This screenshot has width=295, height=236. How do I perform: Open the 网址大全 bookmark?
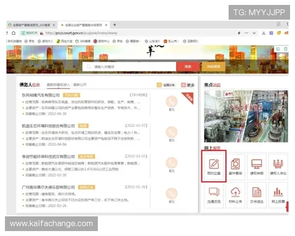(x=64, y=41)
